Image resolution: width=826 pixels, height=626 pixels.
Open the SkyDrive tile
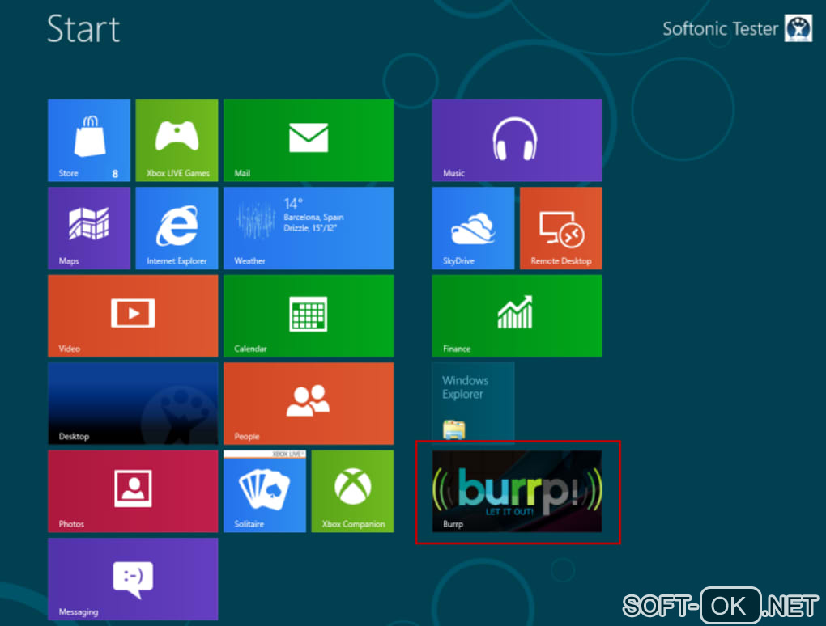473,228
